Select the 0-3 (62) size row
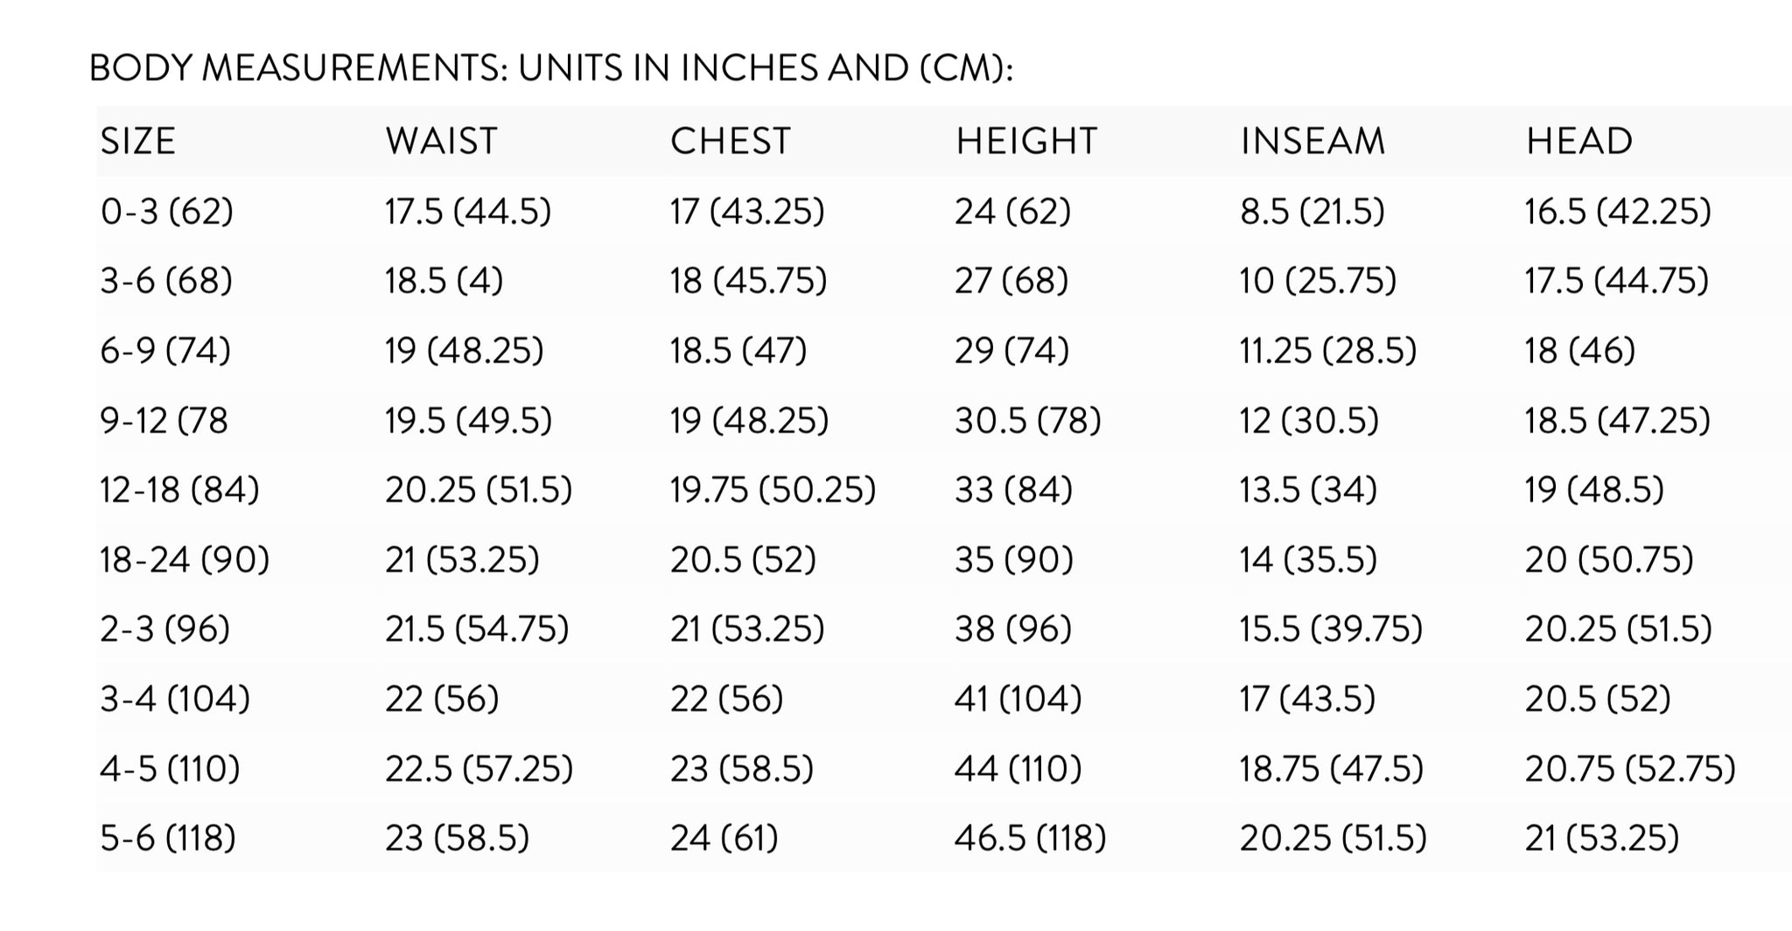This screenshot has height=931, width=1792. (x=944, y=211)
